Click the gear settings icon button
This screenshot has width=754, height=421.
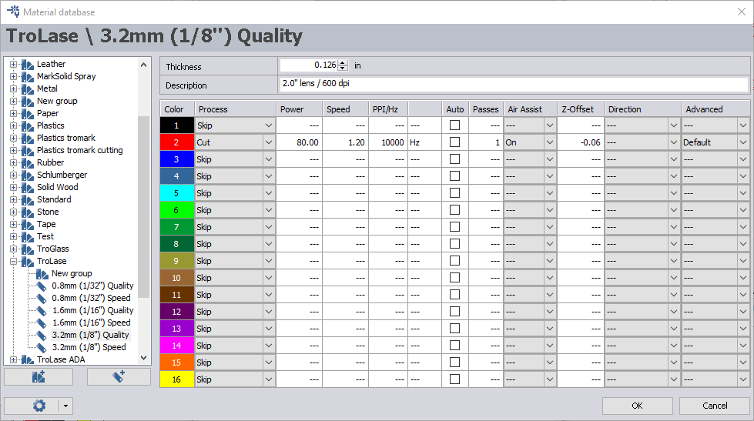pyautogui.click(x=39, y=406)
